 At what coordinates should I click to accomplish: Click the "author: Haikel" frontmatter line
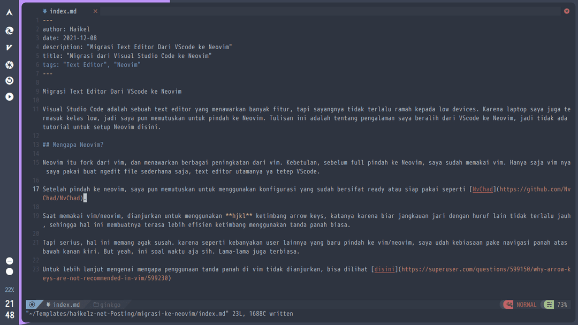(66, 29)
